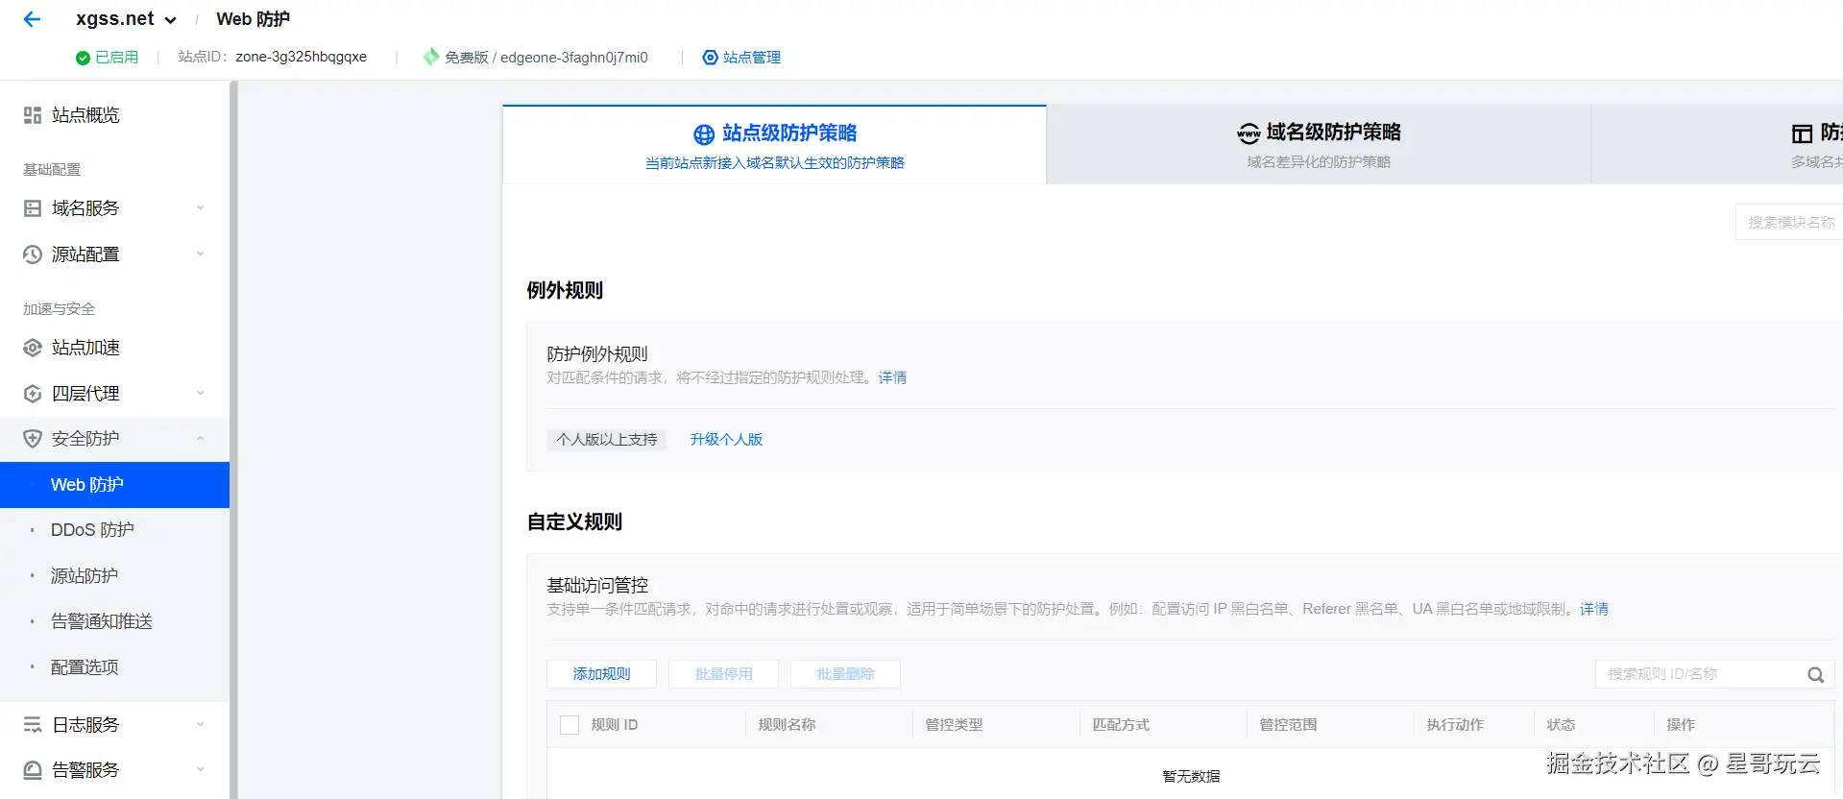Click the 管控类型 column header

tap(954, 725)
